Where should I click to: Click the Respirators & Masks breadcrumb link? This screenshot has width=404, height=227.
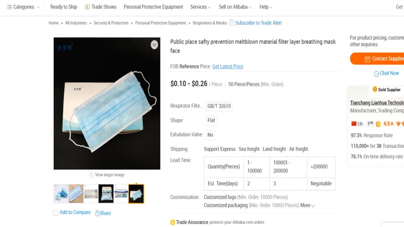(x=210, y=23)
